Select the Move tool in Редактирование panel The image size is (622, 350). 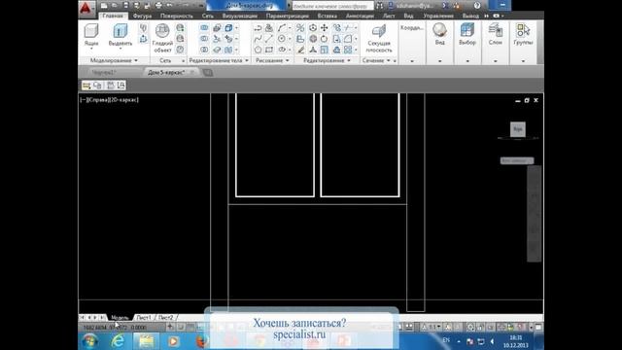(324, 28)
